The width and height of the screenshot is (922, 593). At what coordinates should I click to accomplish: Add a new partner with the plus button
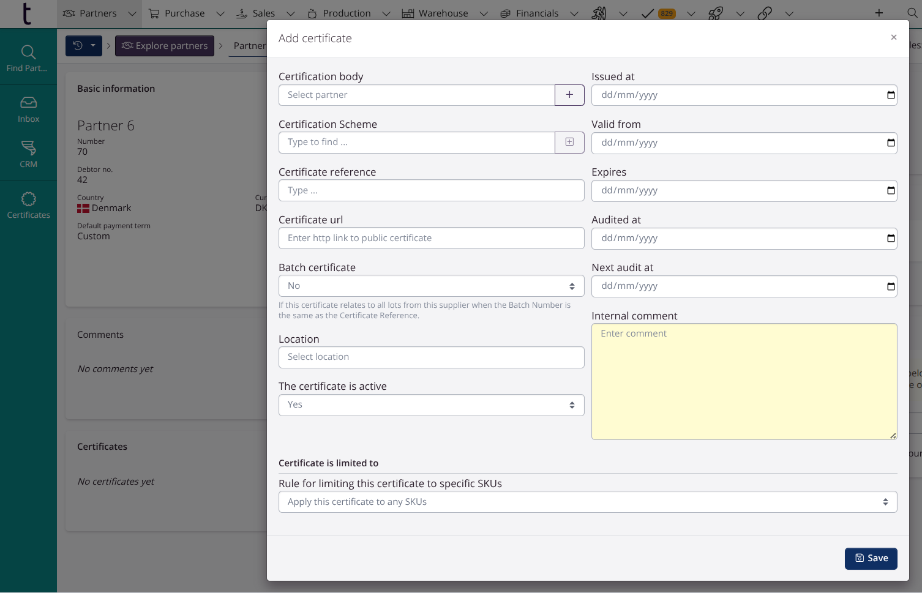(569, 95)
